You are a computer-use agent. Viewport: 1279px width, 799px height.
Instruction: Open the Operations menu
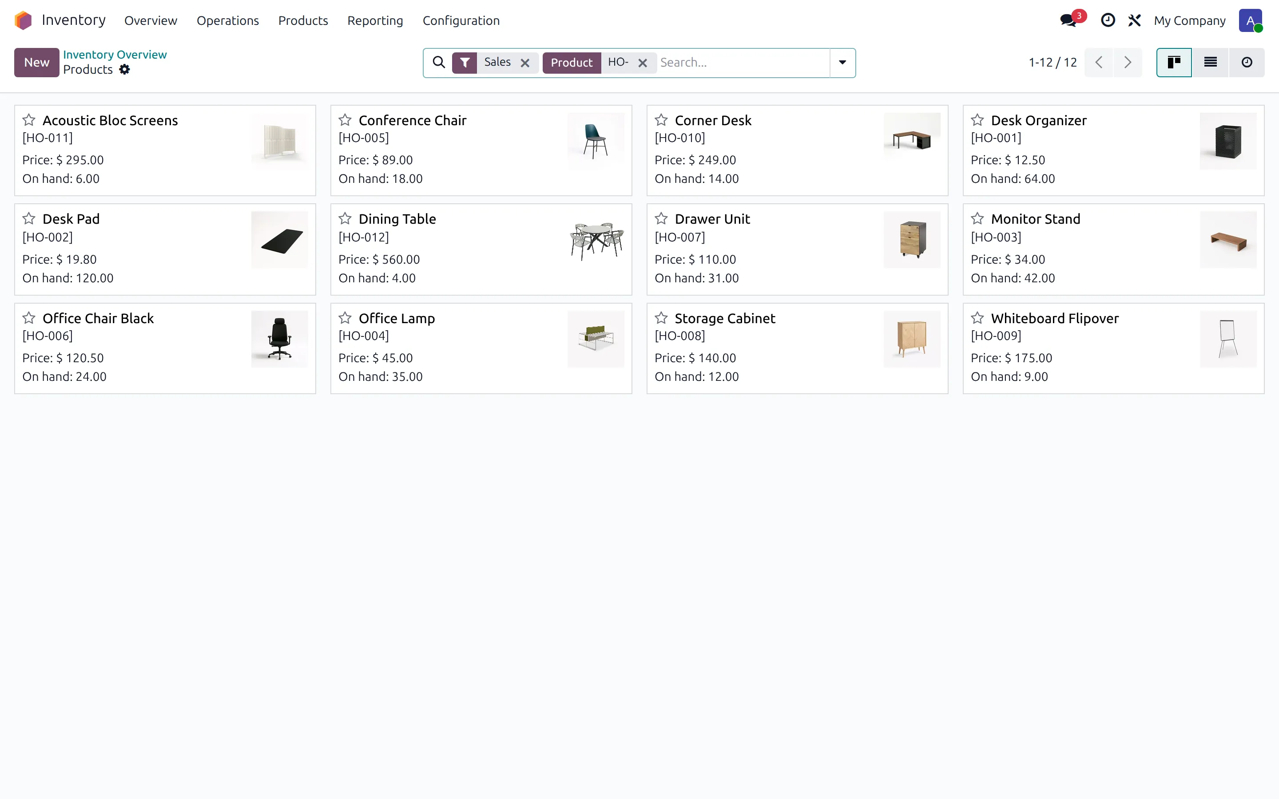(x=228, y=20)
